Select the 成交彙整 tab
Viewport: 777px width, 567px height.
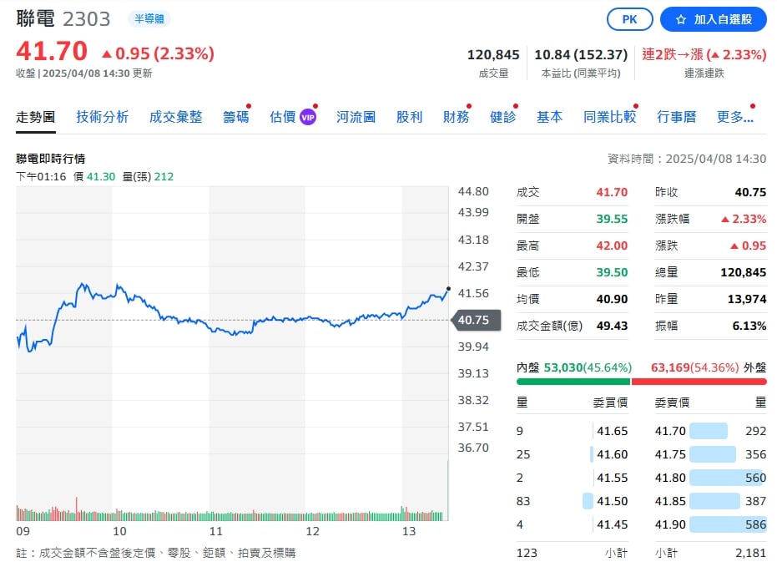click(x=175, y=118)
